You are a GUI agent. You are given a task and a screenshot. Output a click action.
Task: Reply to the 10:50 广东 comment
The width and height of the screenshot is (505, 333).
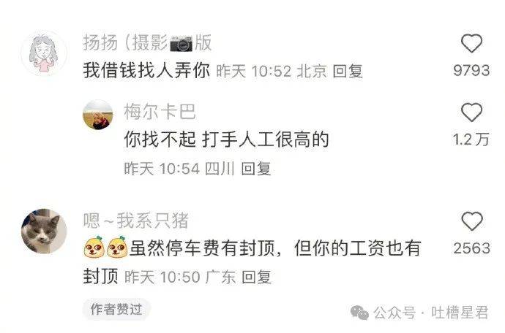tap(257, 277)
